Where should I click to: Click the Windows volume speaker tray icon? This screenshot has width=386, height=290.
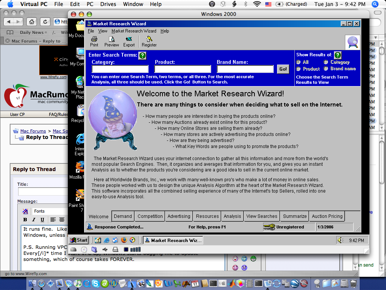click(x=341, y=240)
